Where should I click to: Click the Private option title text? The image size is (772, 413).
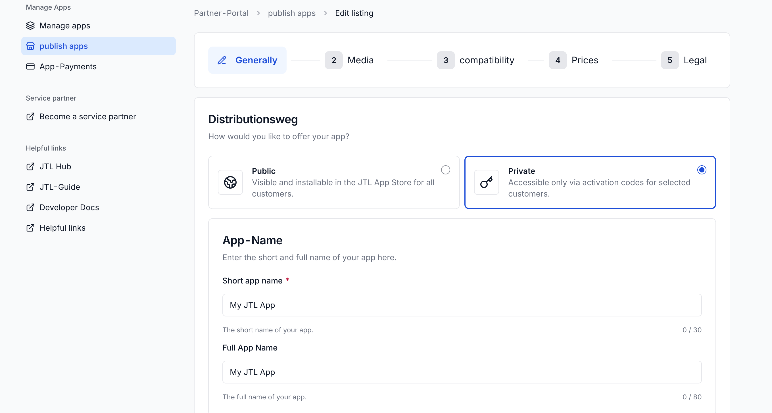pos(521,171)
